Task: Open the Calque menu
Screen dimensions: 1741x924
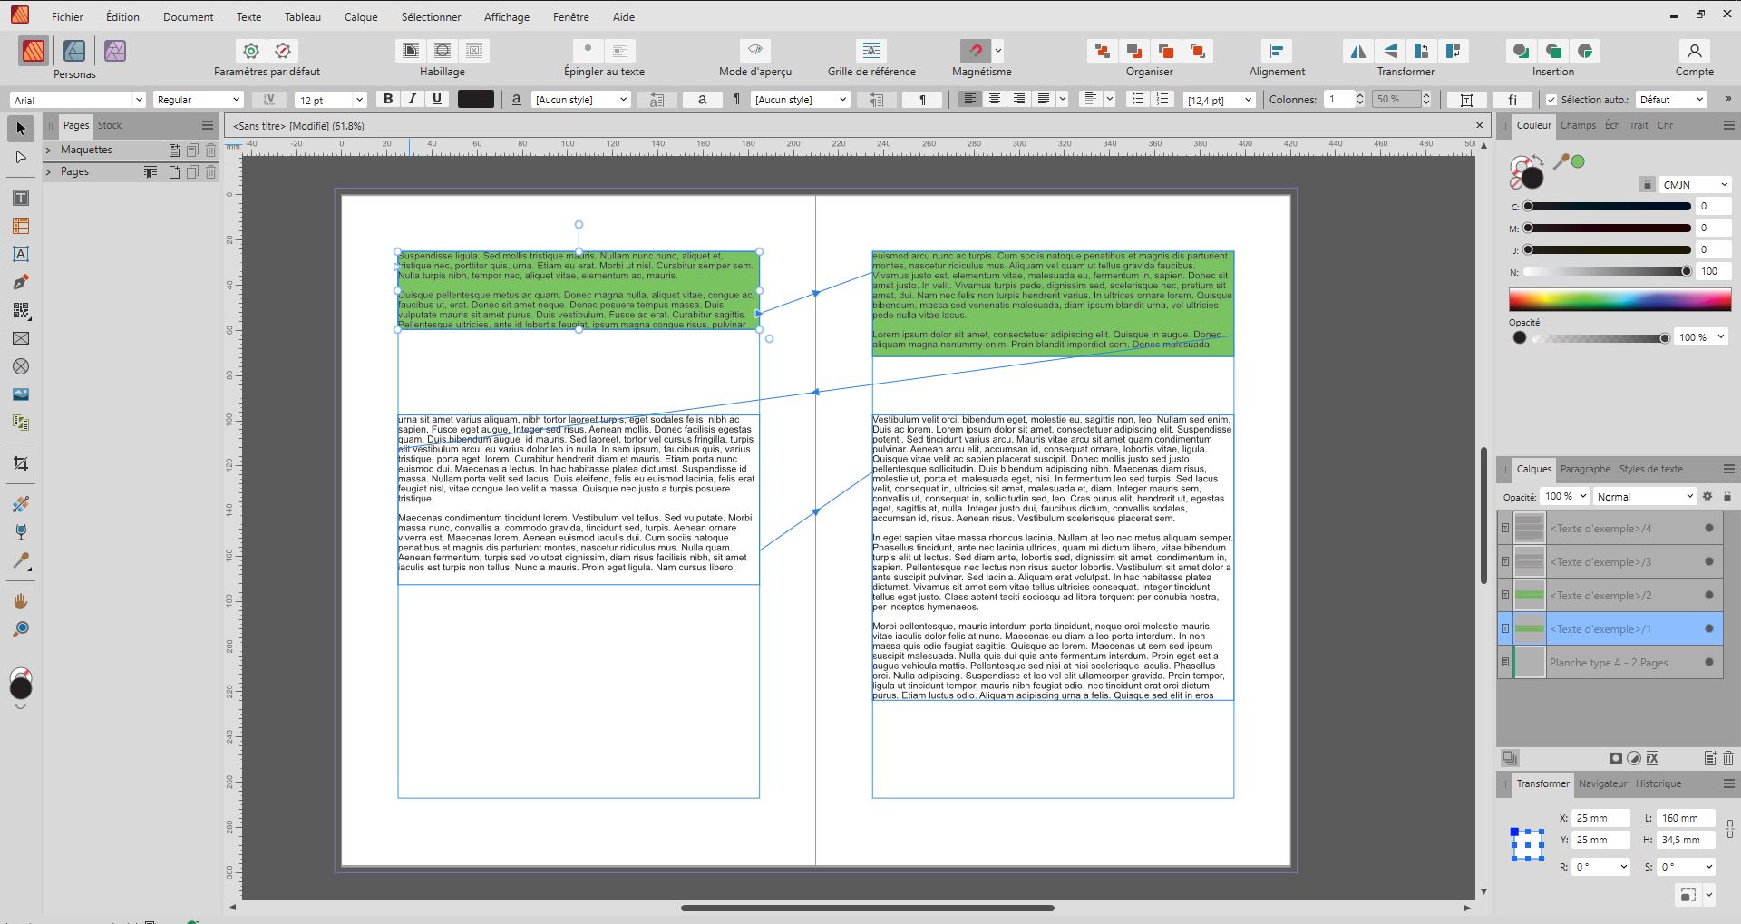Action: [x=361, y=16]
